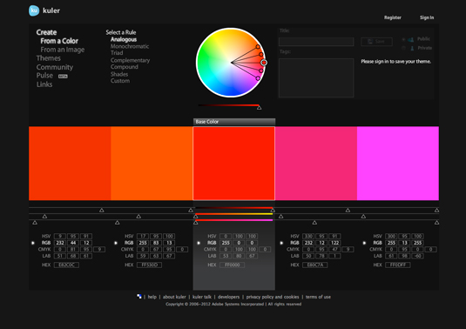Select the E82C0C orange-red swatch
The height and width of the screenshot is (329, 466).
pos(70,164)
